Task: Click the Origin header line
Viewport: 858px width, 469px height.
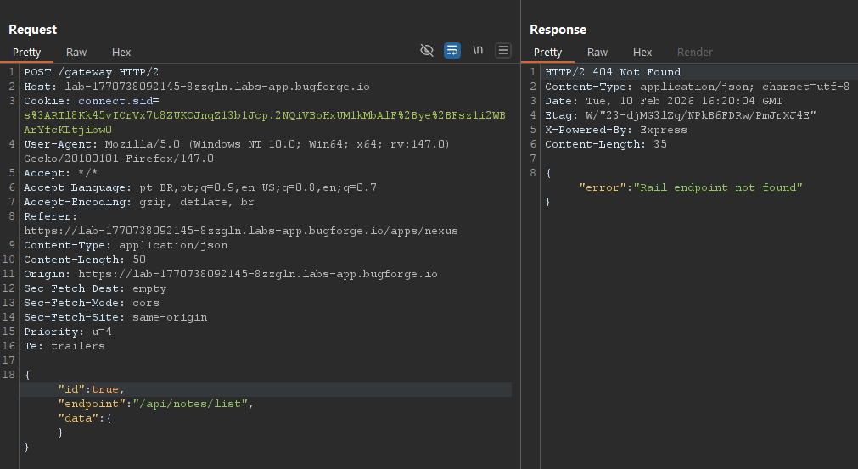Action: click(231, 274)
